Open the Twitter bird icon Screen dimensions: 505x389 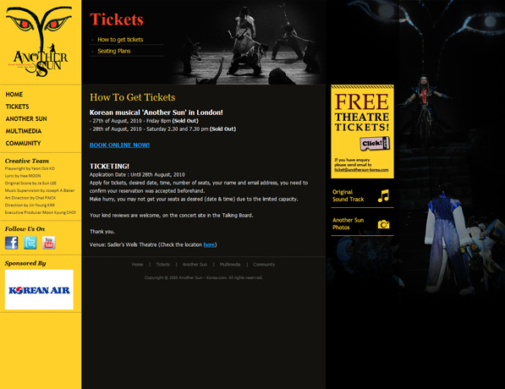point(30,243)
